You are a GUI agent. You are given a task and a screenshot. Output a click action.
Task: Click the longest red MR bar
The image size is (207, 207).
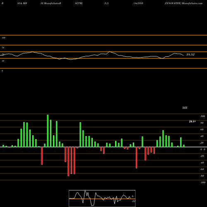(x=68, y=161)
